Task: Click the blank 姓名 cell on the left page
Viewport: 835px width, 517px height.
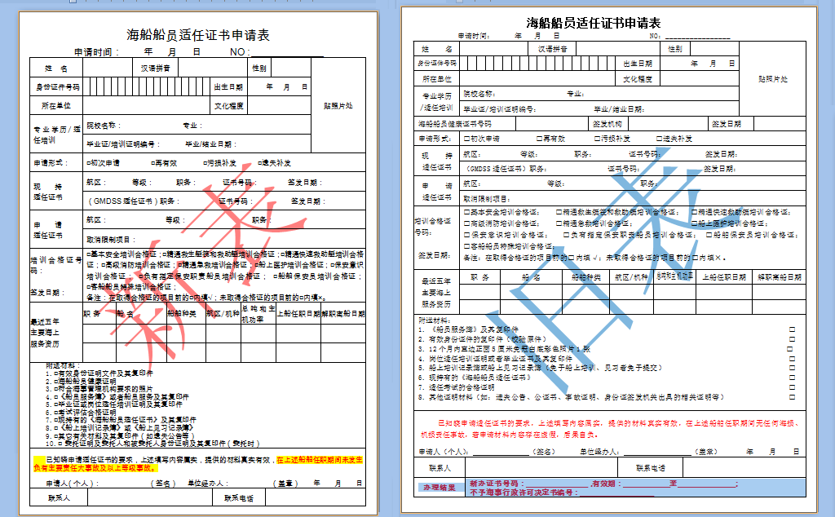Action: pos(108,68)
